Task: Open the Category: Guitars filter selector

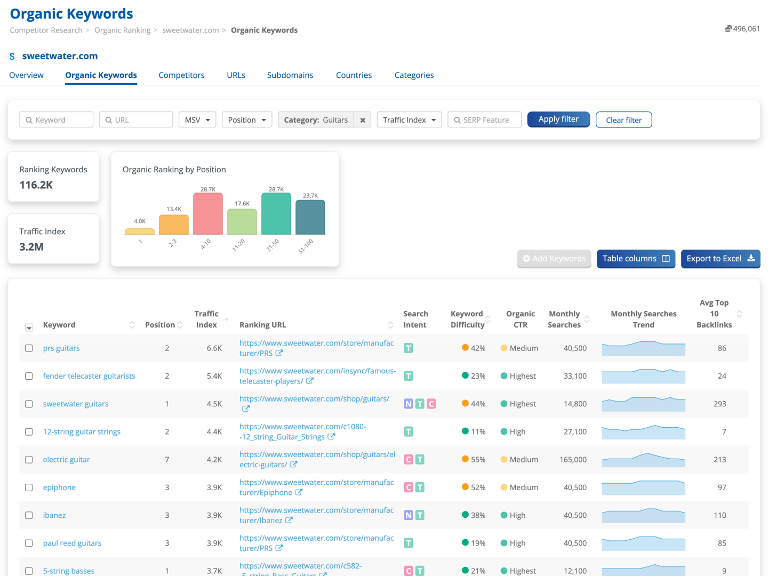Action: [x=316, y=120]
